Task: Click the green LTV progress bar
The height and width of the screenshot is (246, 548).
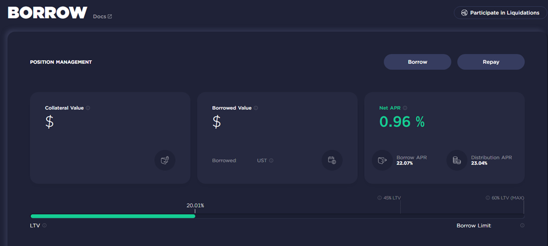Action: 113,216
